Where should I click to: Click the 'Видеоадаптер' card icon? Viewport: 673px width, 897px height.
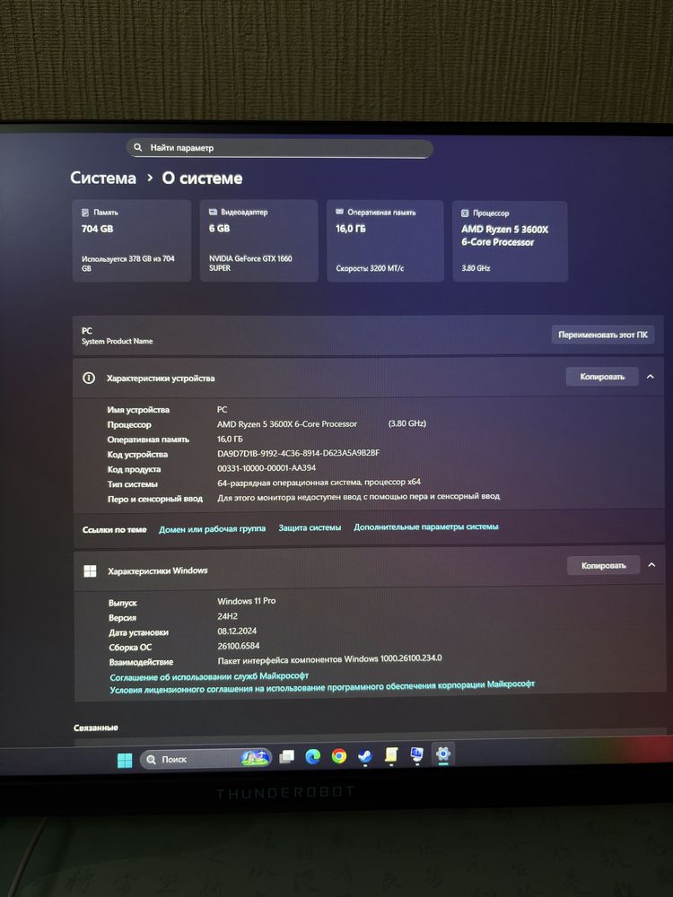pyautogui.click(x=213, y=213)
